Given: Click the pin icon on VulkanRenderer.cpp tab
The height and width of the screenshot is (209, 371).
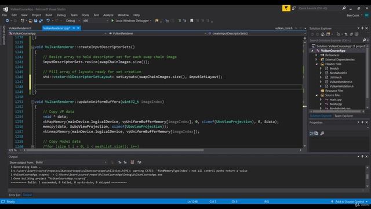Looking at the screenshot, I should [74, 28].
